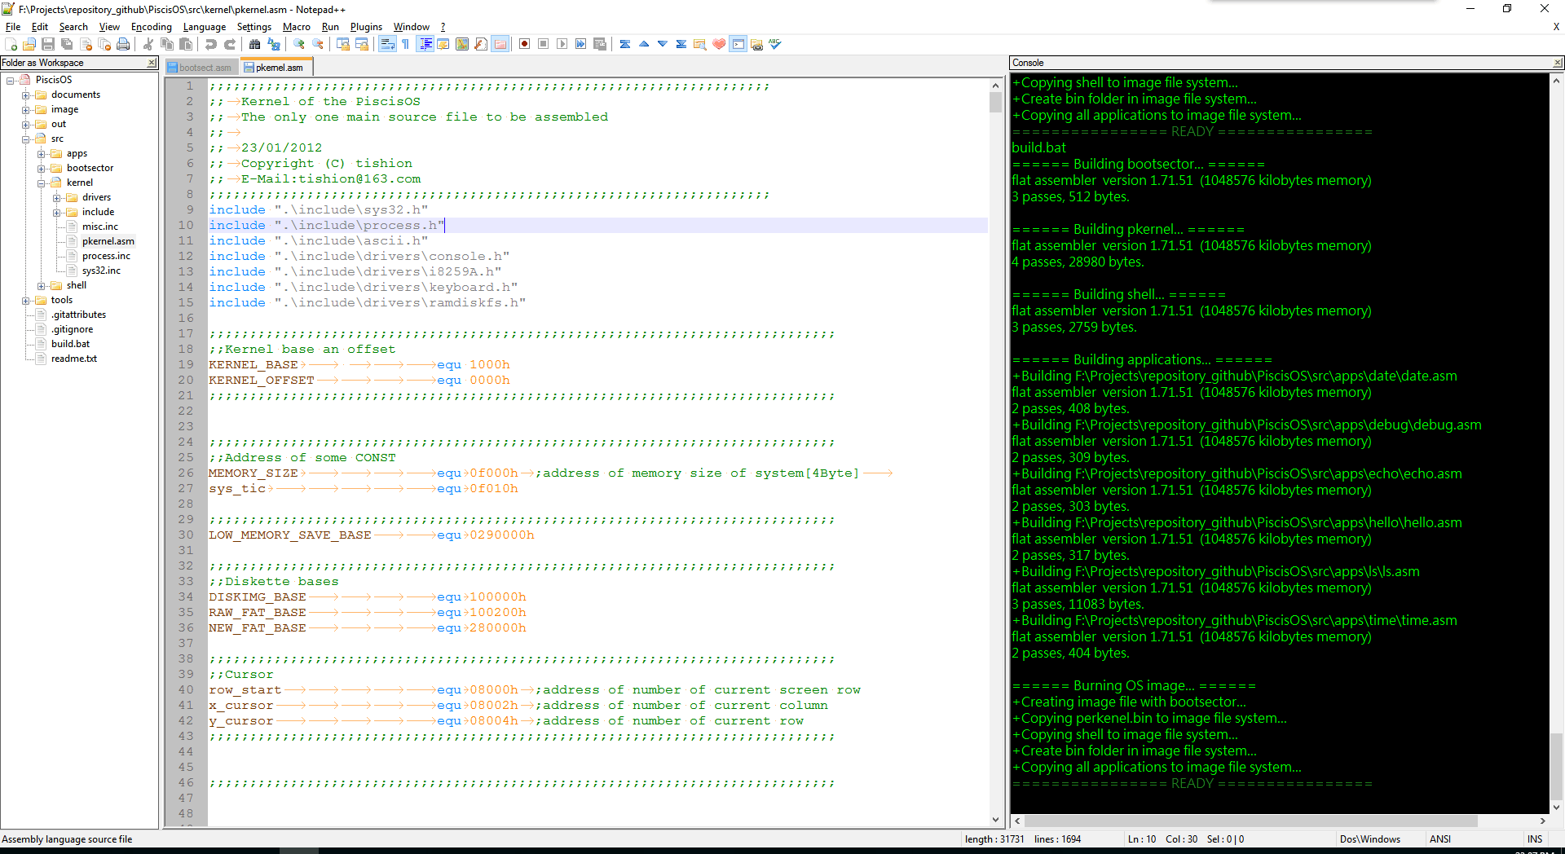Screen dimensions: 1565x854
Task: Expand the bootsector folder
Action: coord(41,168)
